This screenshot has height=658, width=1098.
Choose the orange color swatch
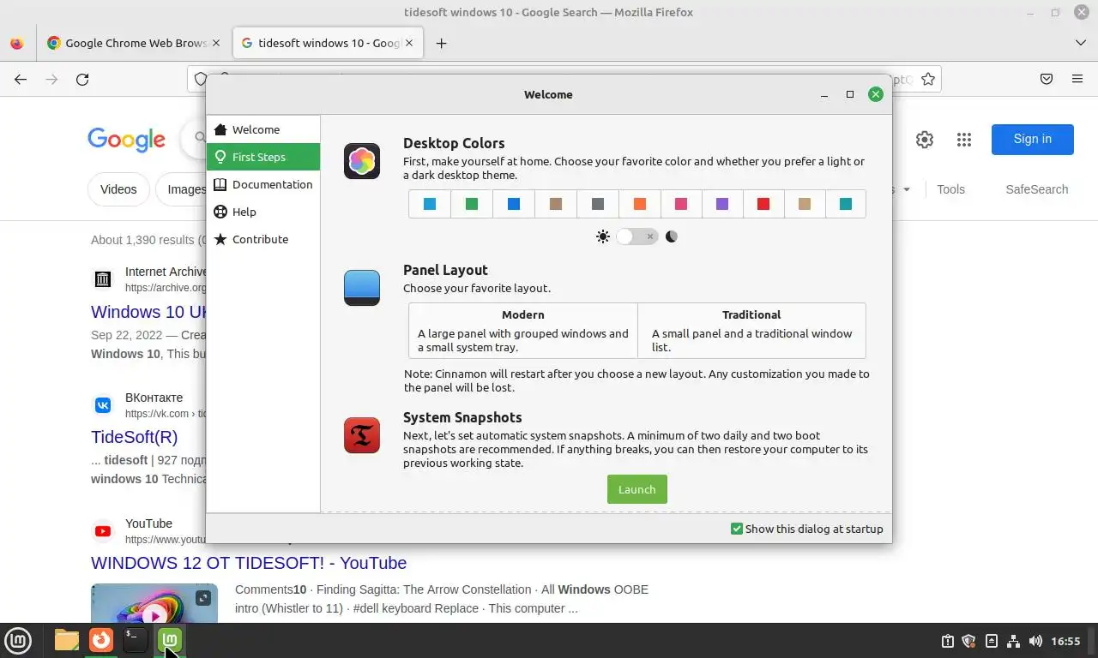(640, 204)
